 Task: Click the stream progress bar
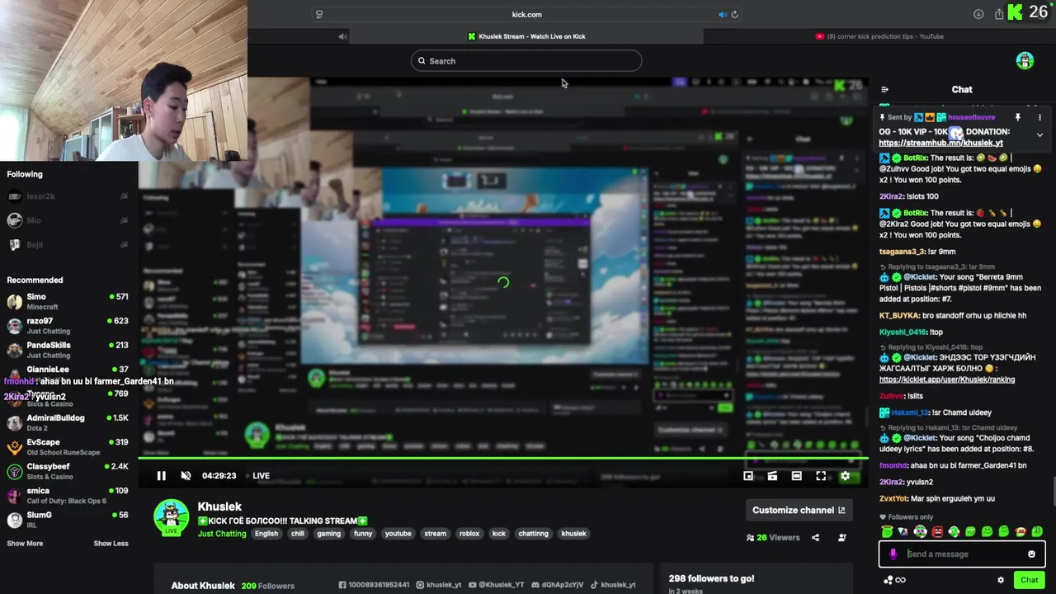[x=503, y=458]
